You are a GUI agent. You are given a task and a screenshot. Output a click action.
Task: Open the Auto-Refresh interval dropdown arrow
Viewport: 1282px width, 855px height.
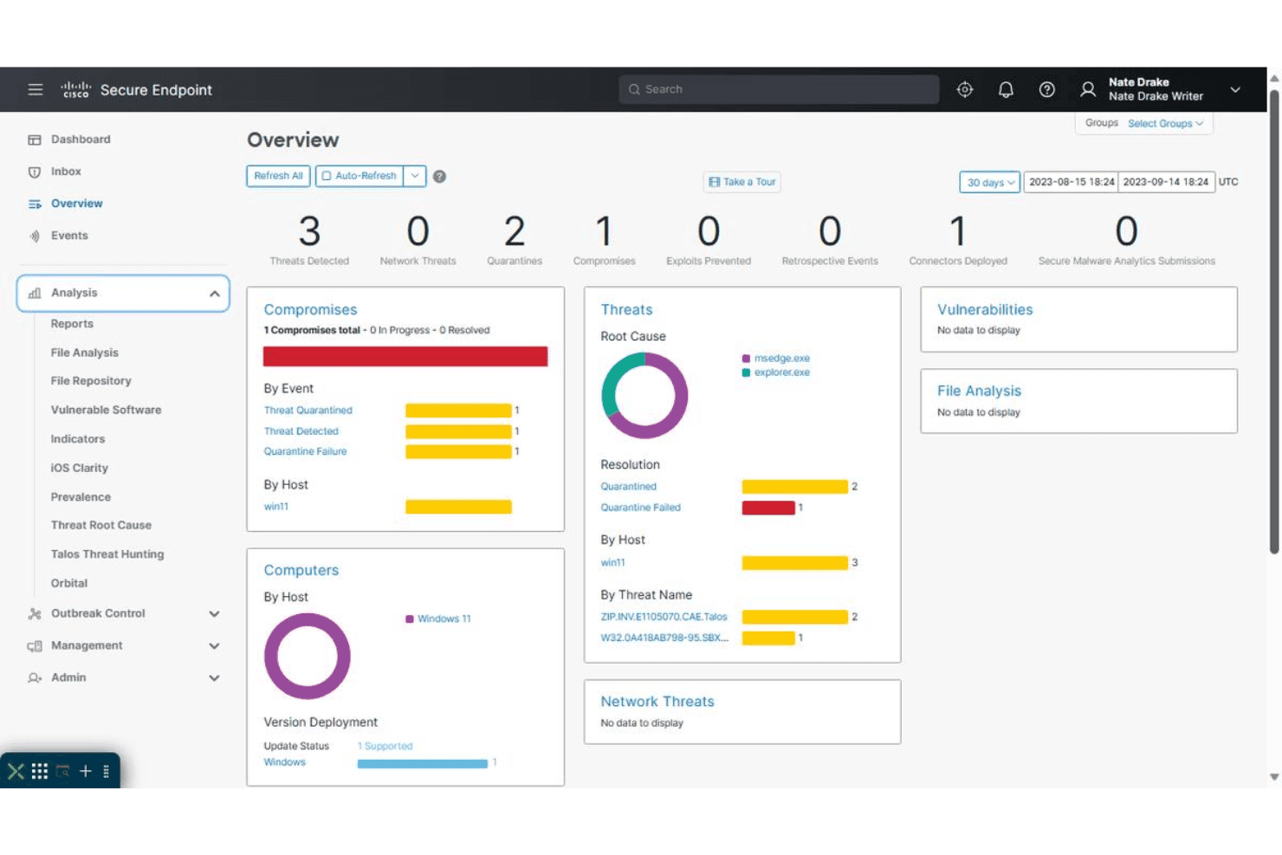(415, 176)
